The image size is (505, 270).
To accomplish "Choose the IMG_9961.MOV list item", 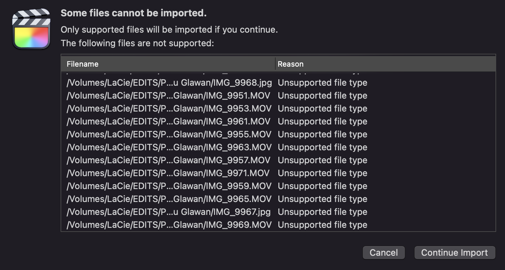I will coord(169,121).
